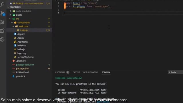Click the yarn icon beside yarn.lock
Viewport: 183px width, 103px height.
pyautogui.click(x=14, y=76)
